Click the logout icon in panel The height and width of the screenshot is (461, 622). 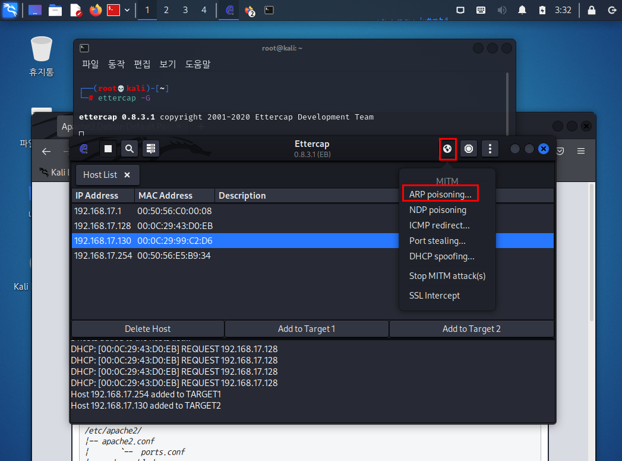pos(612,10)
